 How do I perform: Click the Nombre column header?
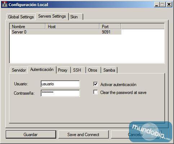(27, 27)
